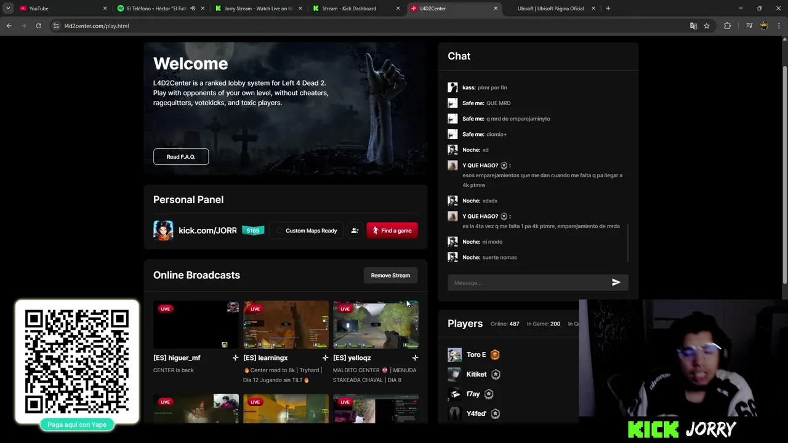The height and width of the screenshot is (443, 788).
Task: Click chat message 'ni modo'
Action: [x=492, y=242]
